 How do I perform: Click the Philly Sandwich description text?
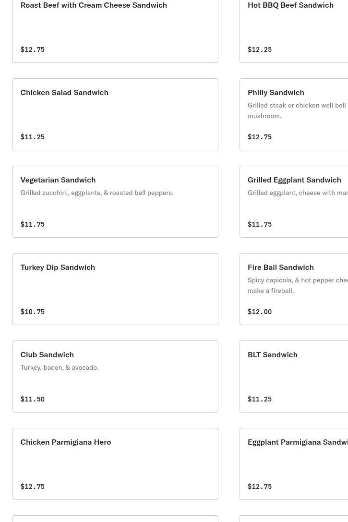tap(297, 110)
